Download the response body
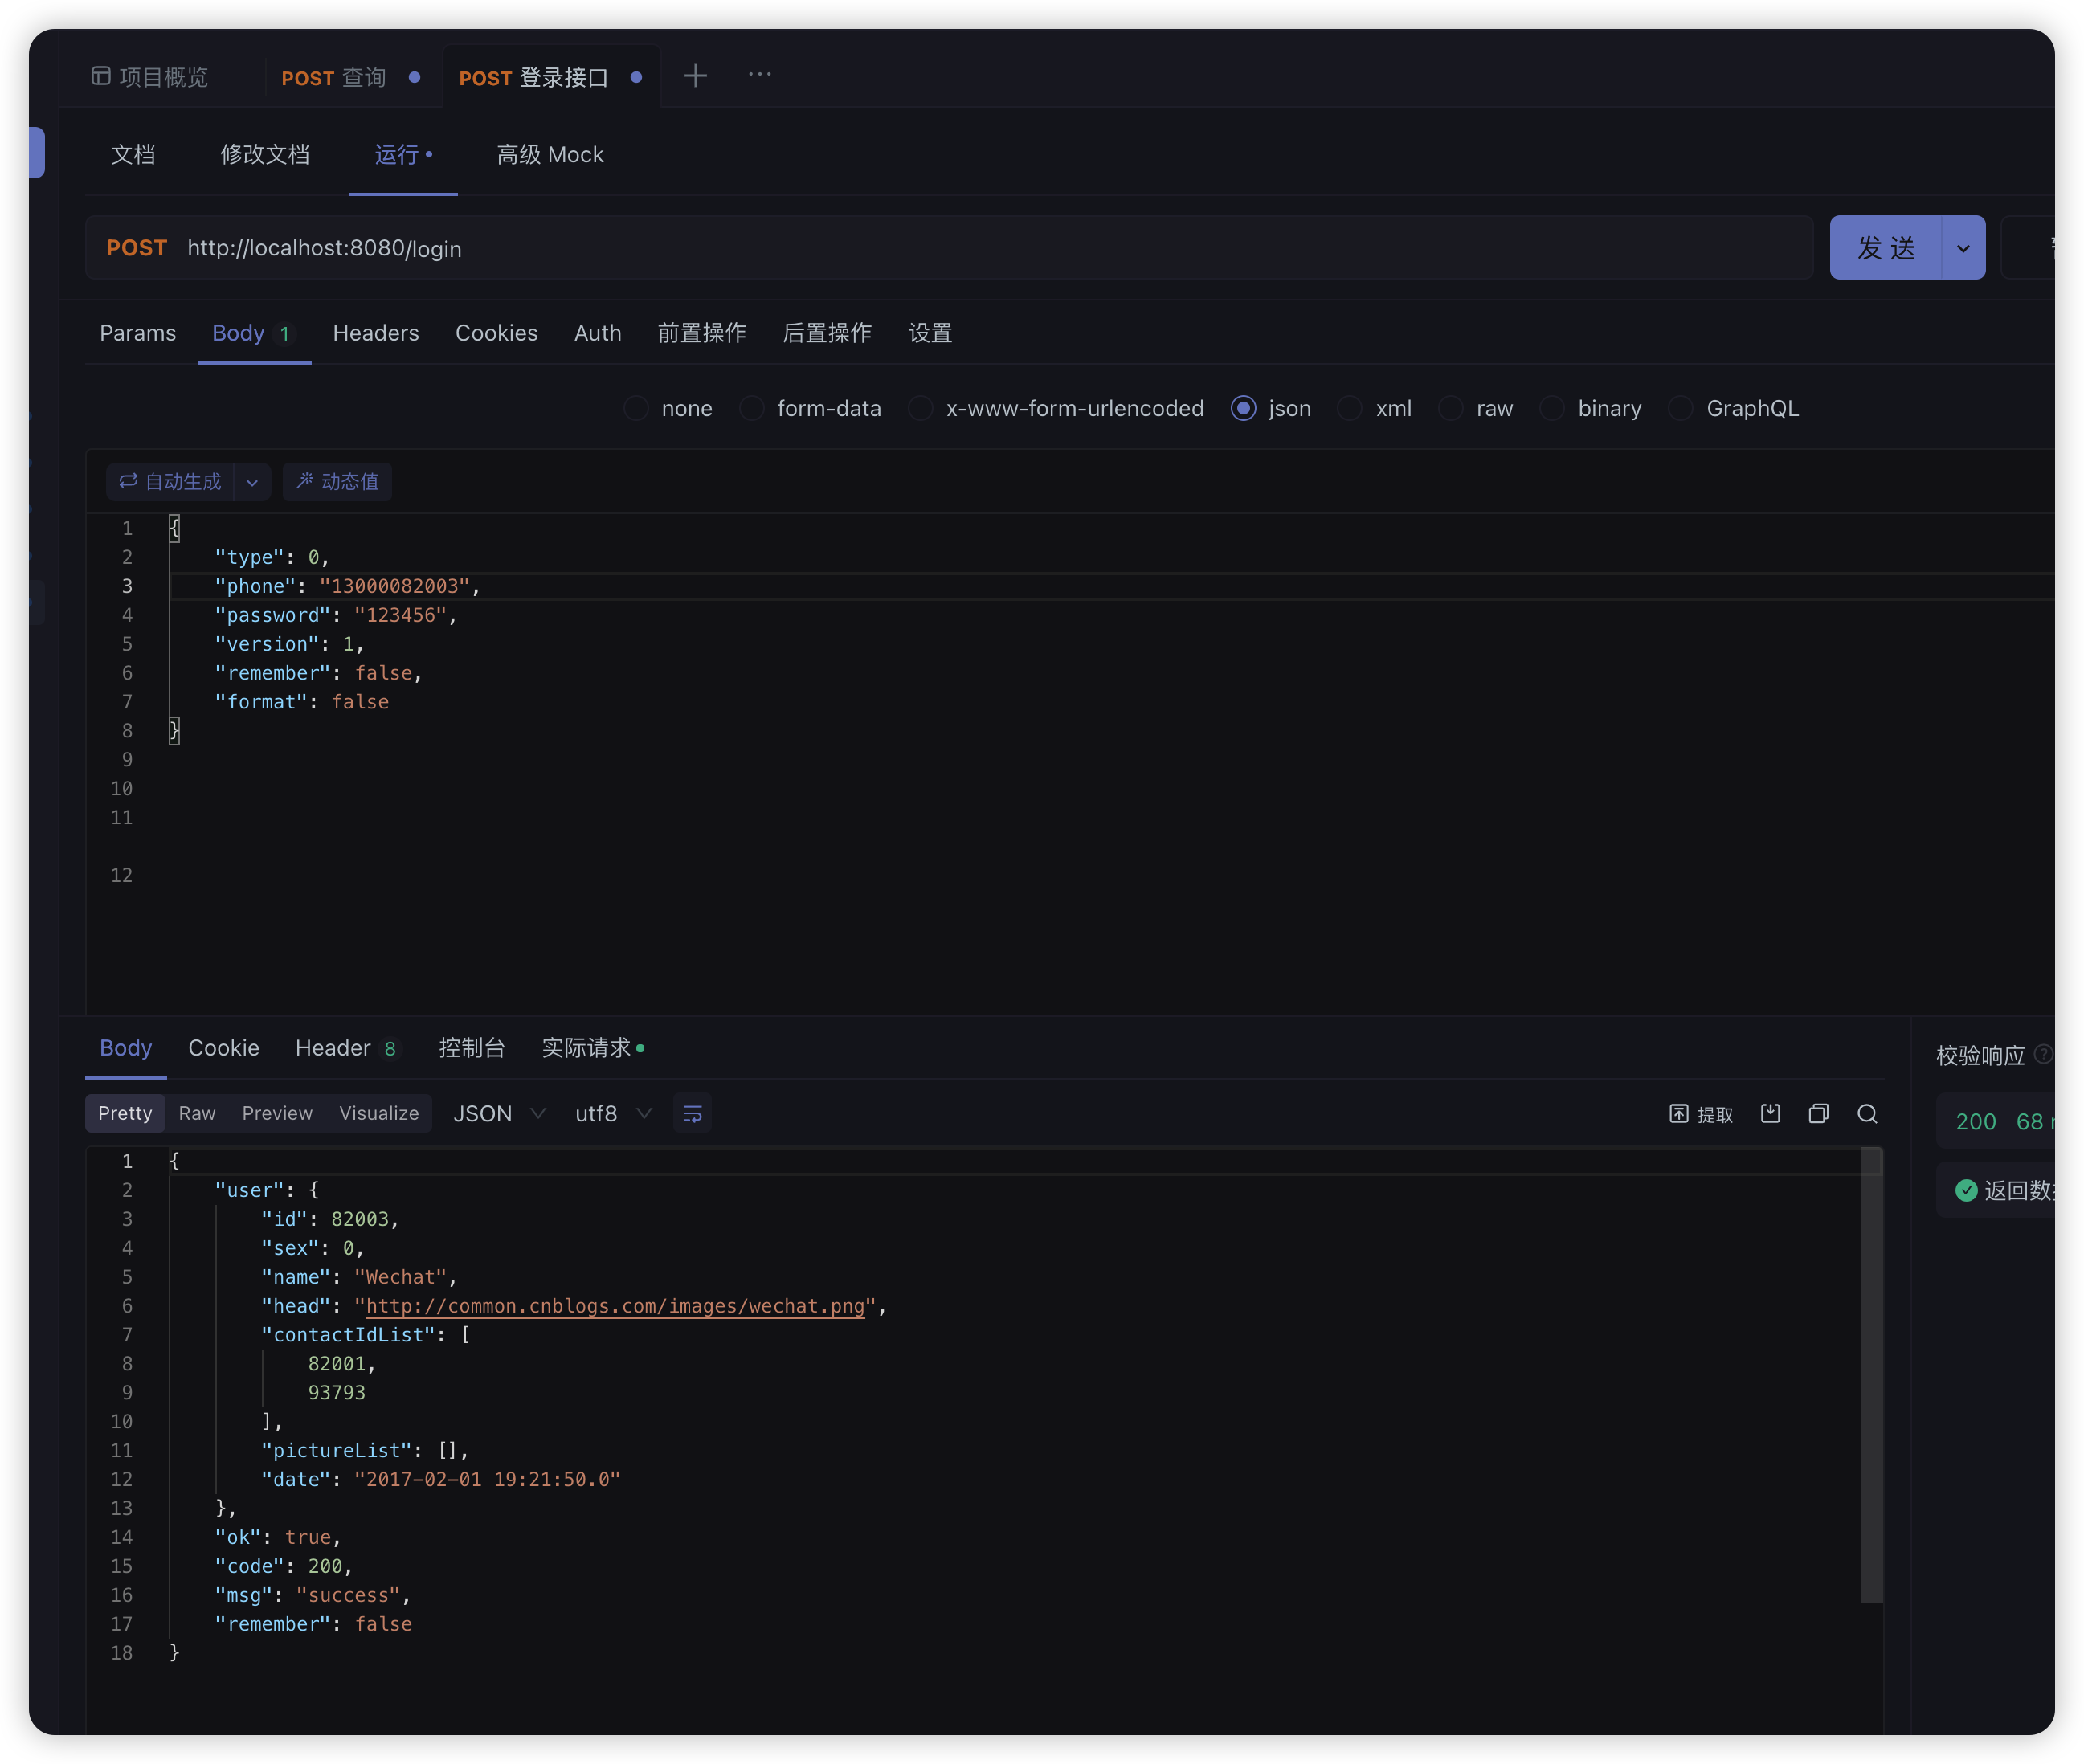 [x=1770, y=1113]
